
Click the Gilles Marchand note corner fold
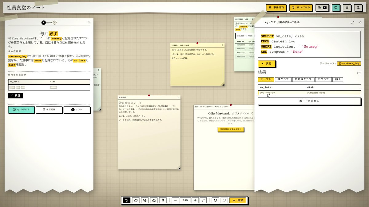coord(223,84)
